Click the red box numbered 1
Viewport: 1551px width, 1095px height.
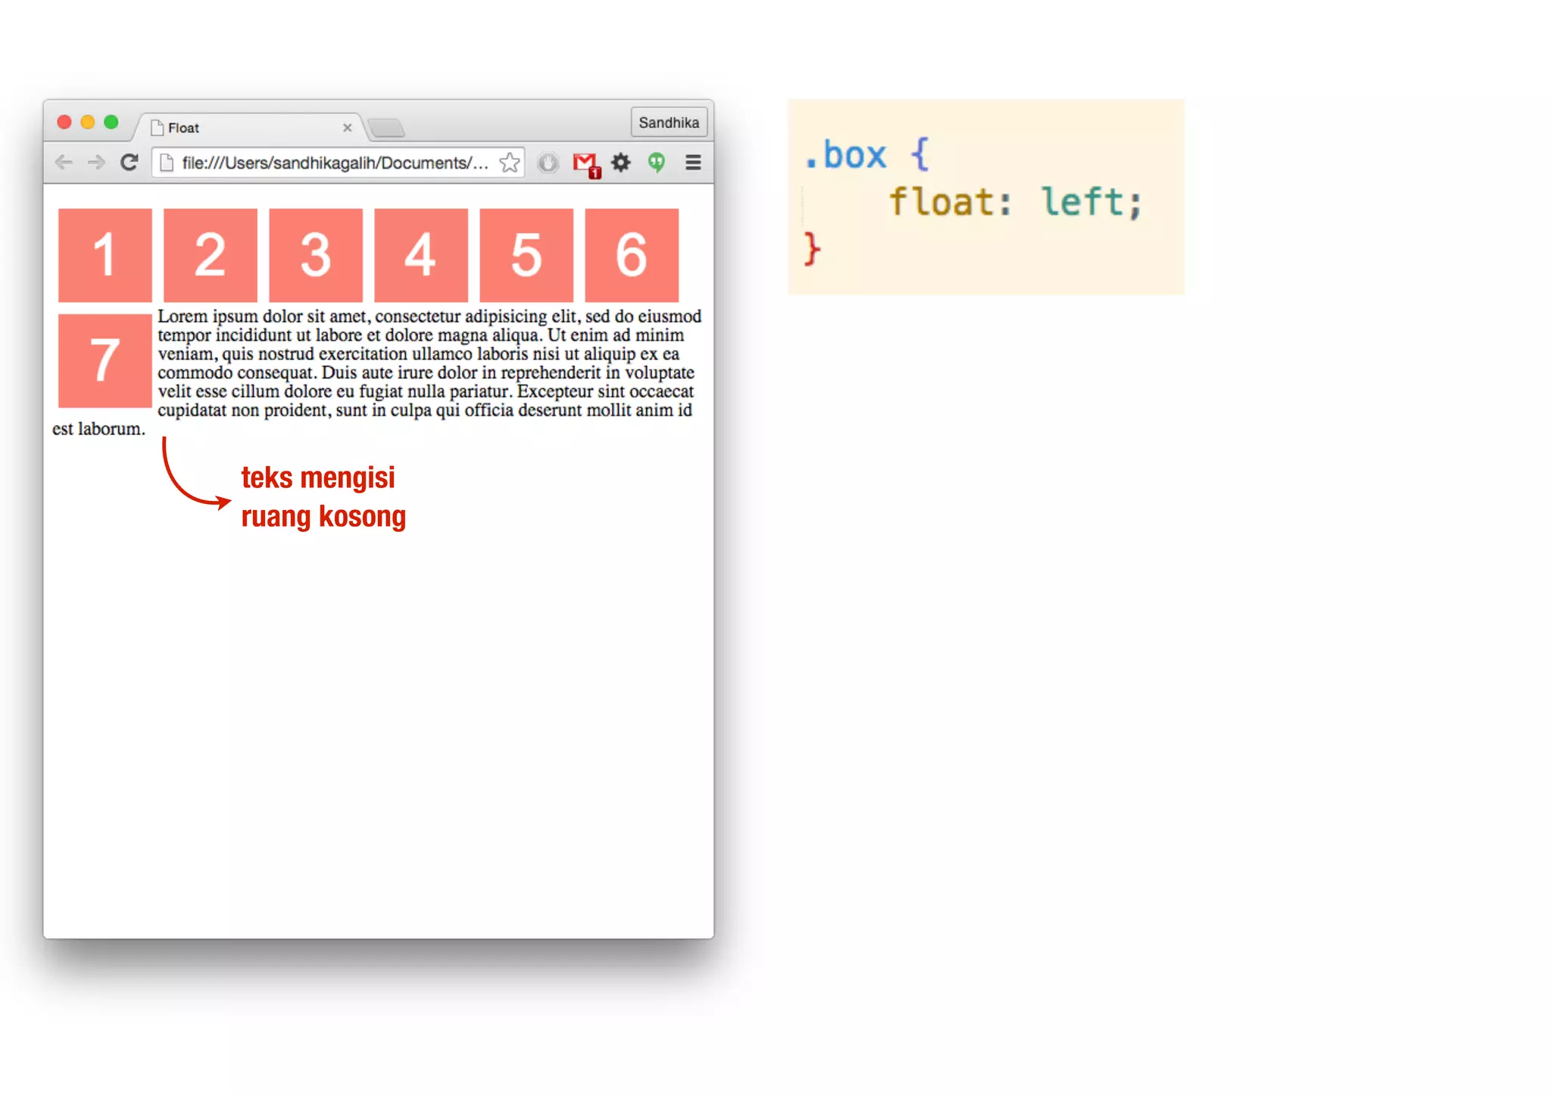(x=105, y=255)
